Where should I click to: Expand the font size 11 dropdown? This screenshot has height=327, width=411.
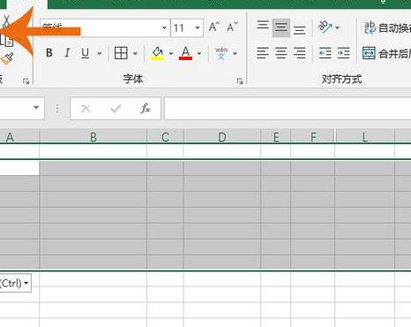(x=198, y=28)
